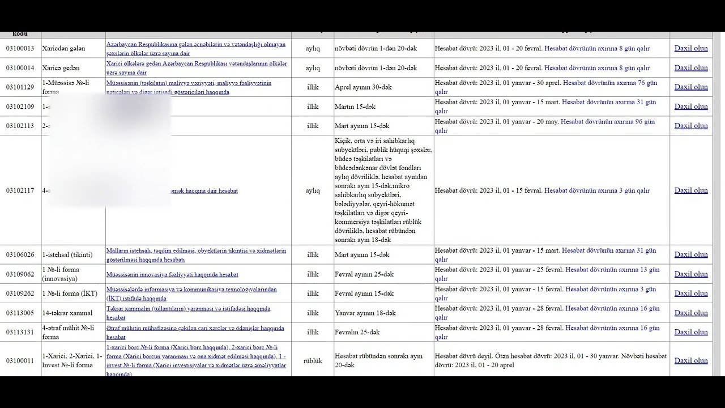
Task: Open Daxil olun for 4-ətraf mühit form
Action: coord(691,331)
